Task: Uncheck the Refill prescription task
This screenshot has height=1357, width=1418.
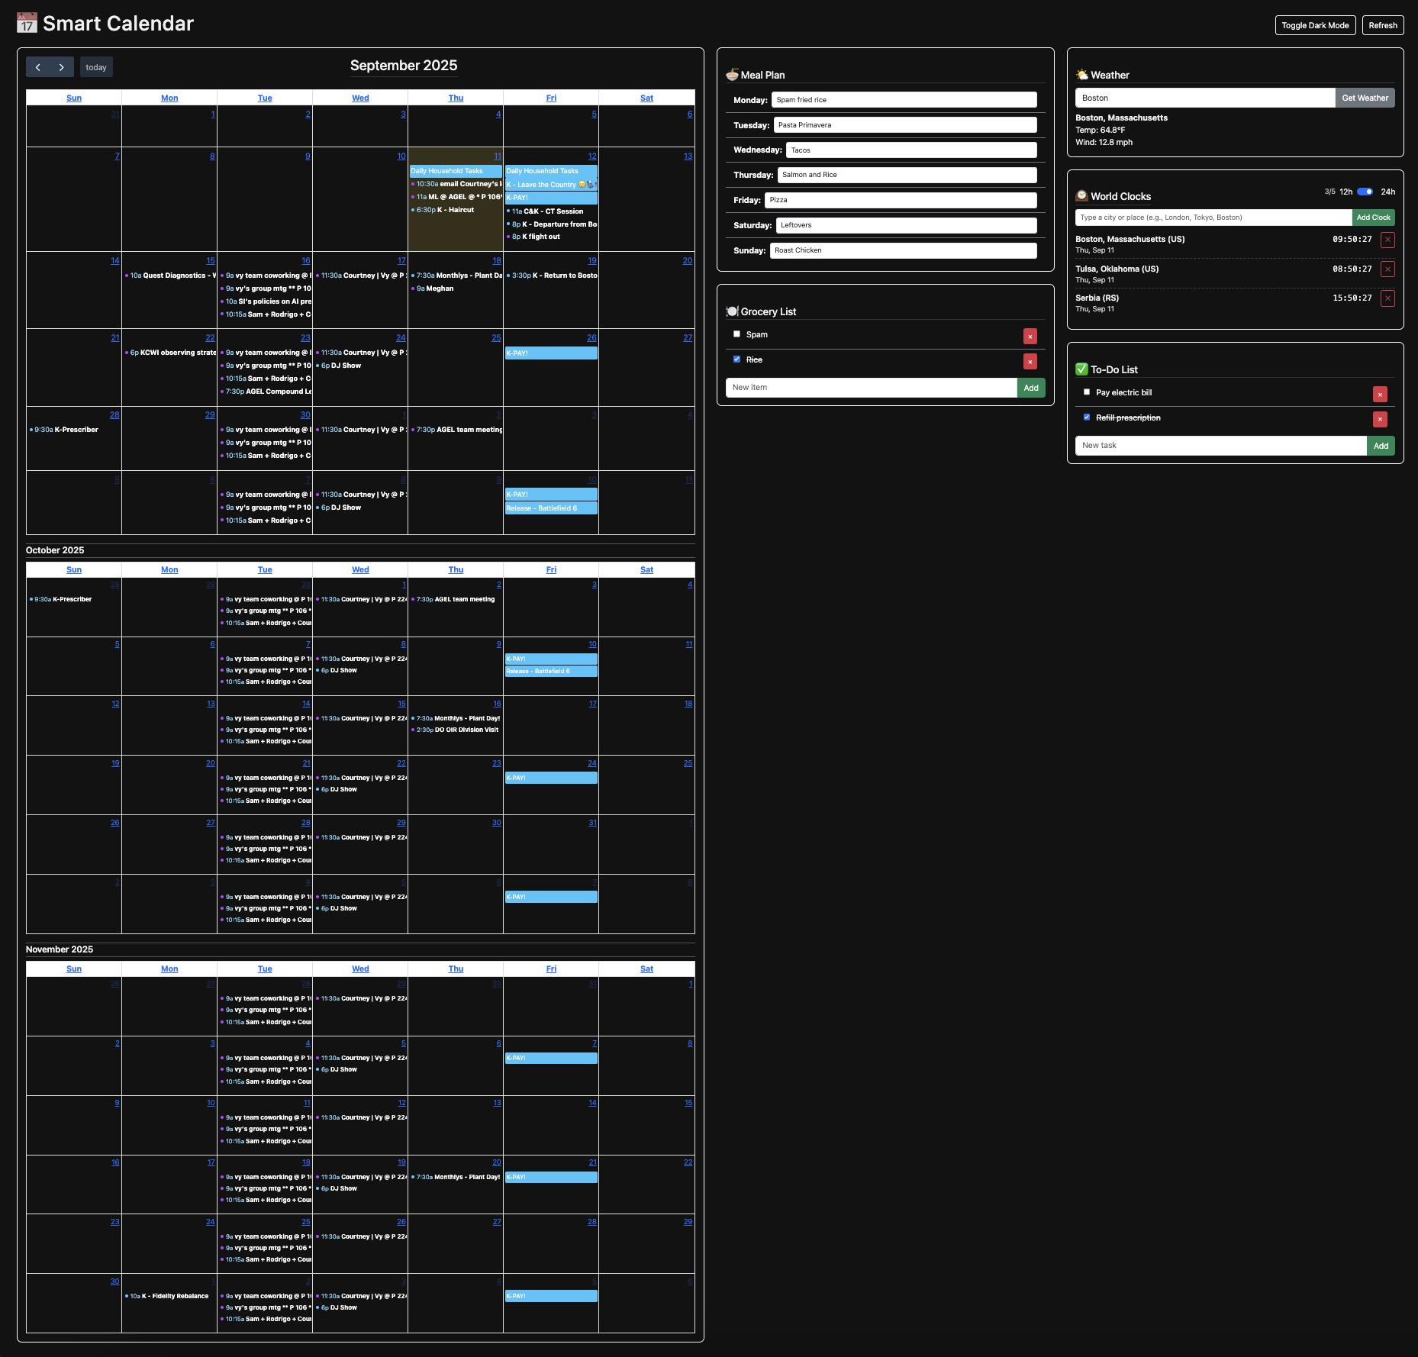Action: [x=1087, y=417]
